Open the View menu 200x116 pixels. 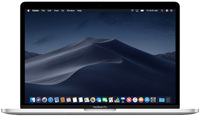point(56,11)
